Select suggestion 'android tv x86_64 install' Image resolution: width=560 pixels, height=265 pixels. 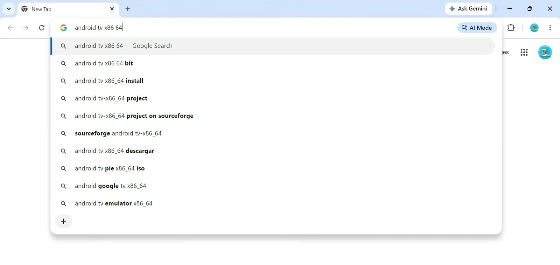[x=273, y=81]
